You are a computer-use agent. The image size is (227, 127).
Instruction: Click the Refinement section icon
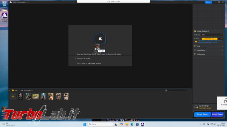[x=195, y=54]
